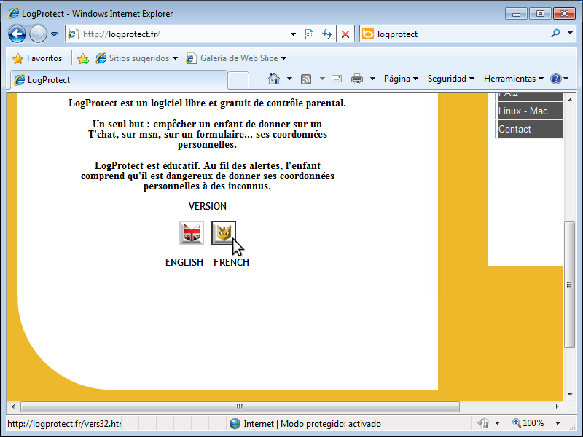Close the Internet Explorer window
The width and height of the screenshot is (583, 437).
564,14
